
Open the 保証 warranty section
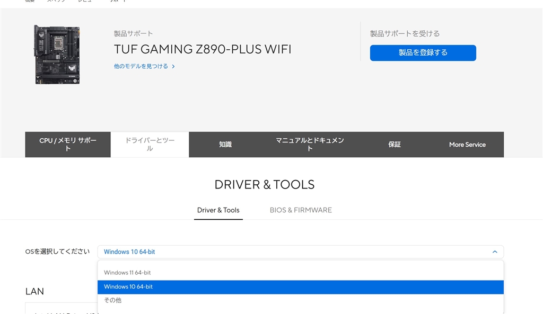395,144
